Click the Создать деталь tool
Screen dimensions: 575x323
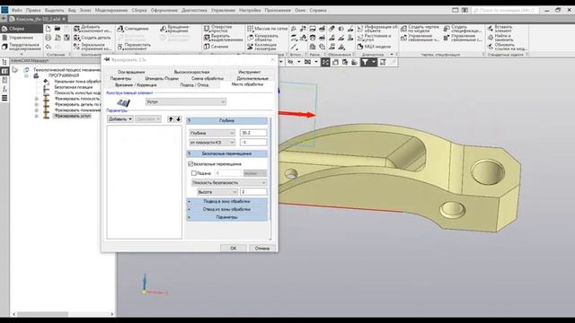pyautogui.click(x=92, y=38)
